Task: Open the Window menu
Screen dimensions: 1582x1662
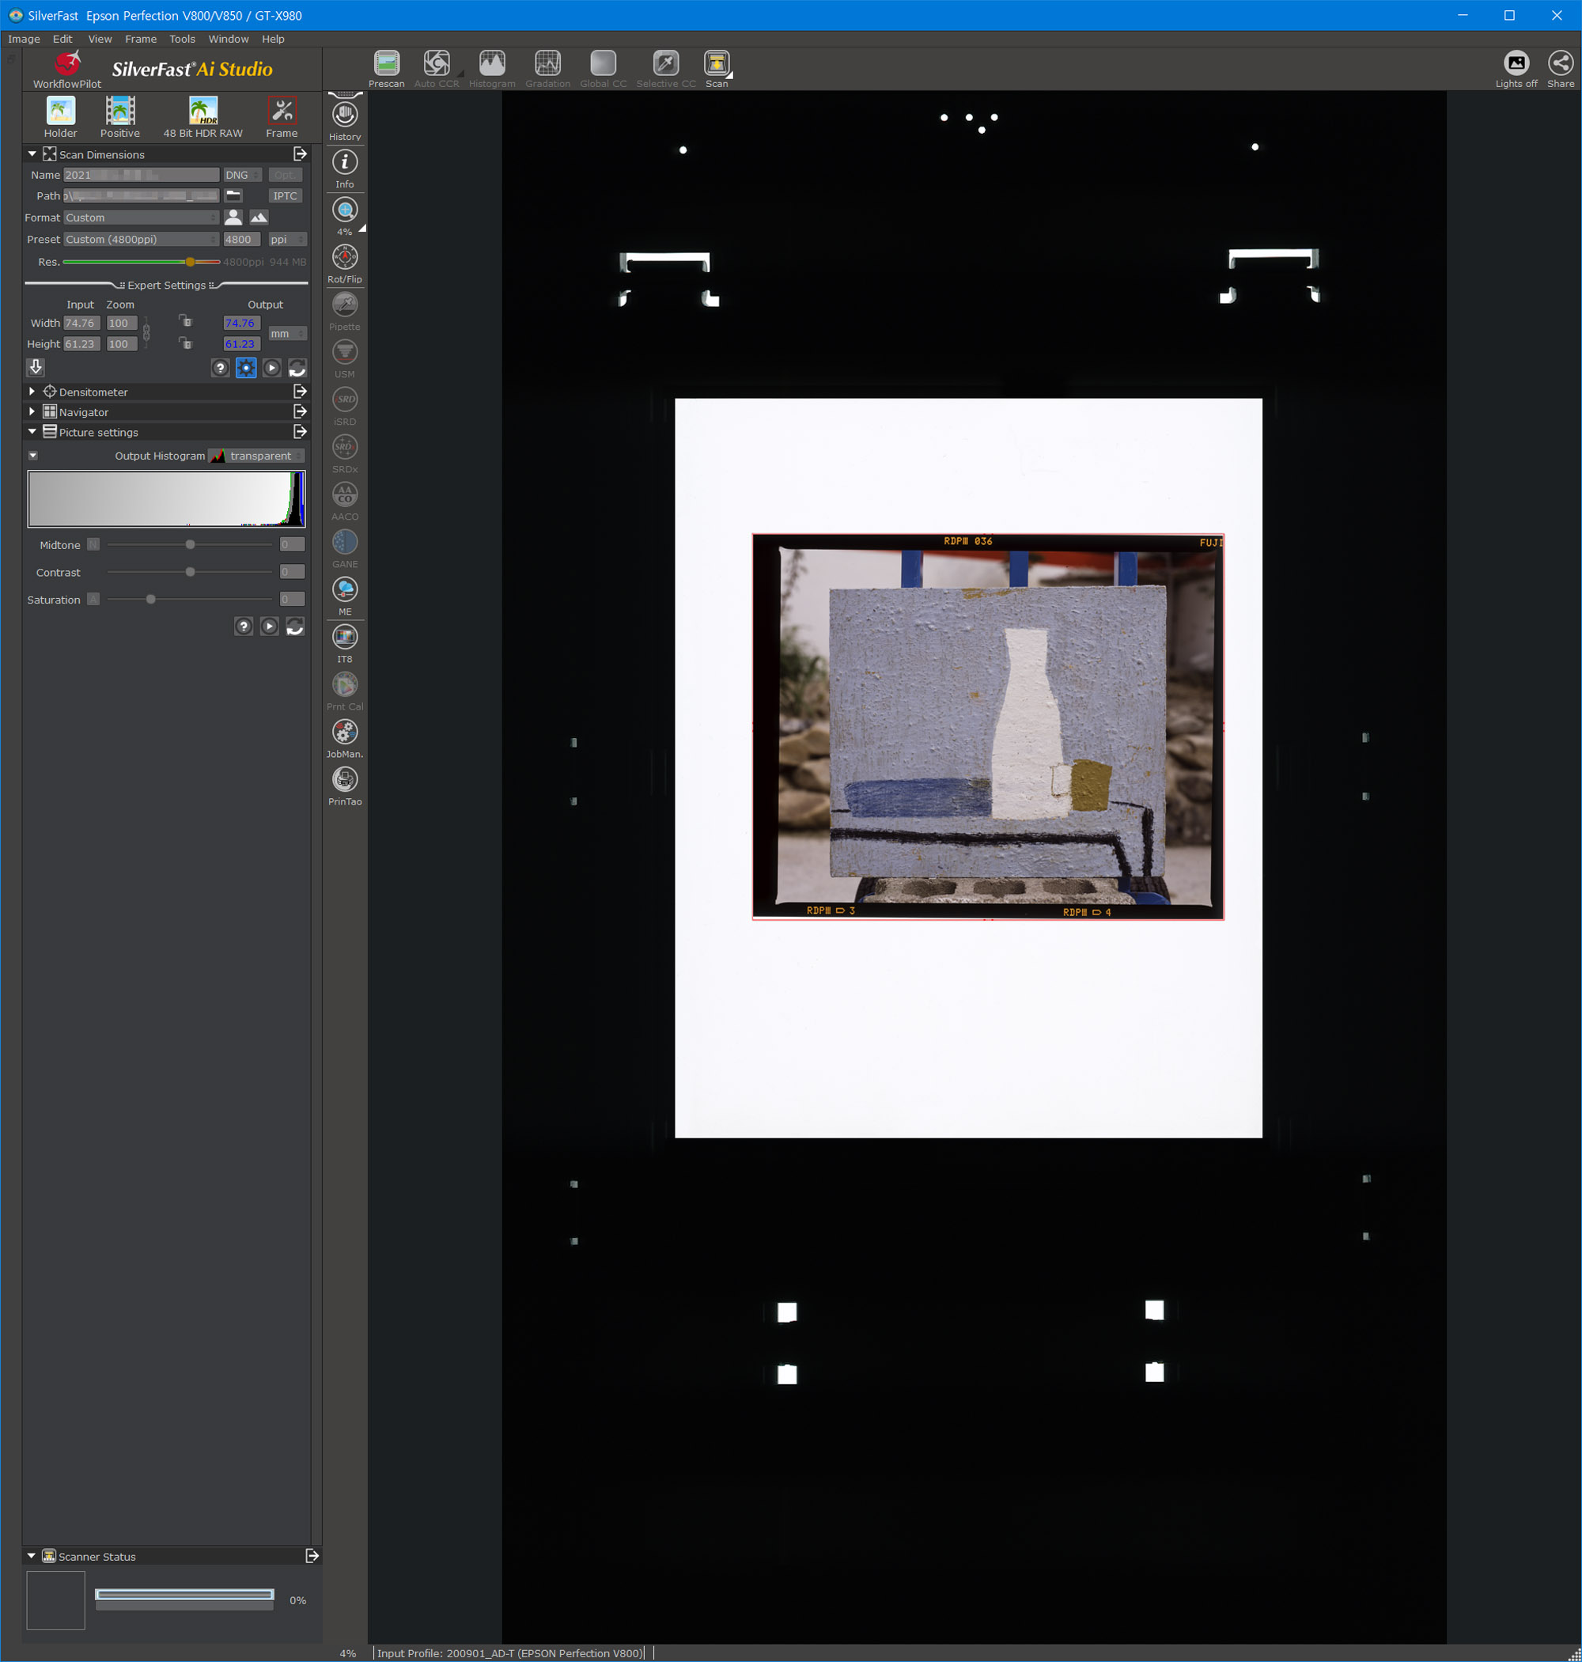Action: click(229, 39)
